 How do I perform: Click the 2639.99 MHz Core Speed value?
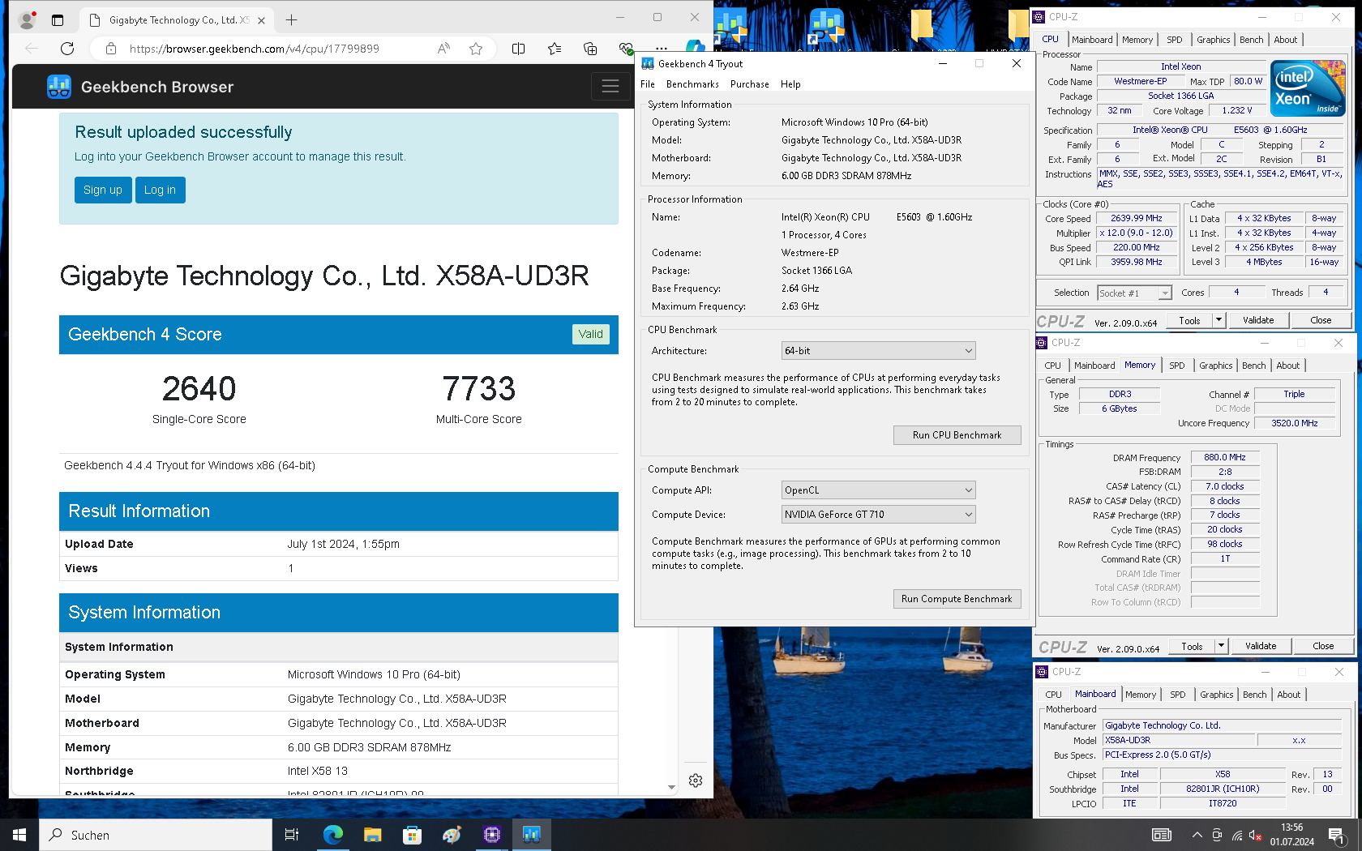pyautogui.click(x=1137, y=219)
